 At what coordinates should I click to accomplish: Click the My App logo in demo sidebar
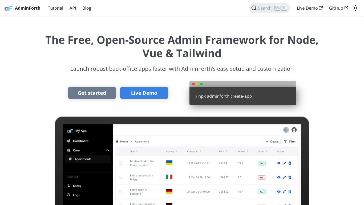(70, 131)
